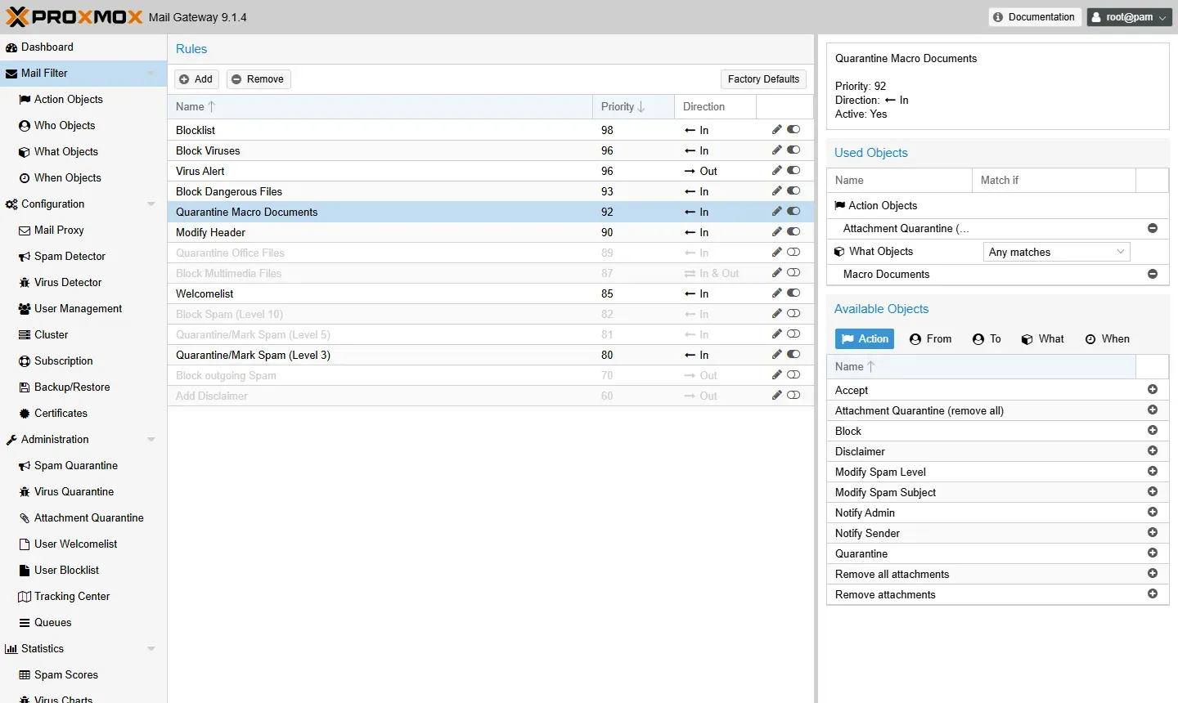1178x703 pixels.
Task: Add Modify Spam Subject action
Action: tap(1153, 492)
